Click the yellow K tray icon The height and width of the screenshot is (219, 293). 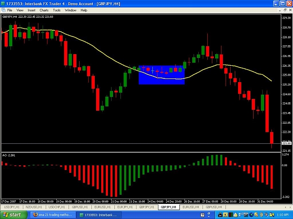tap(225, 215)
